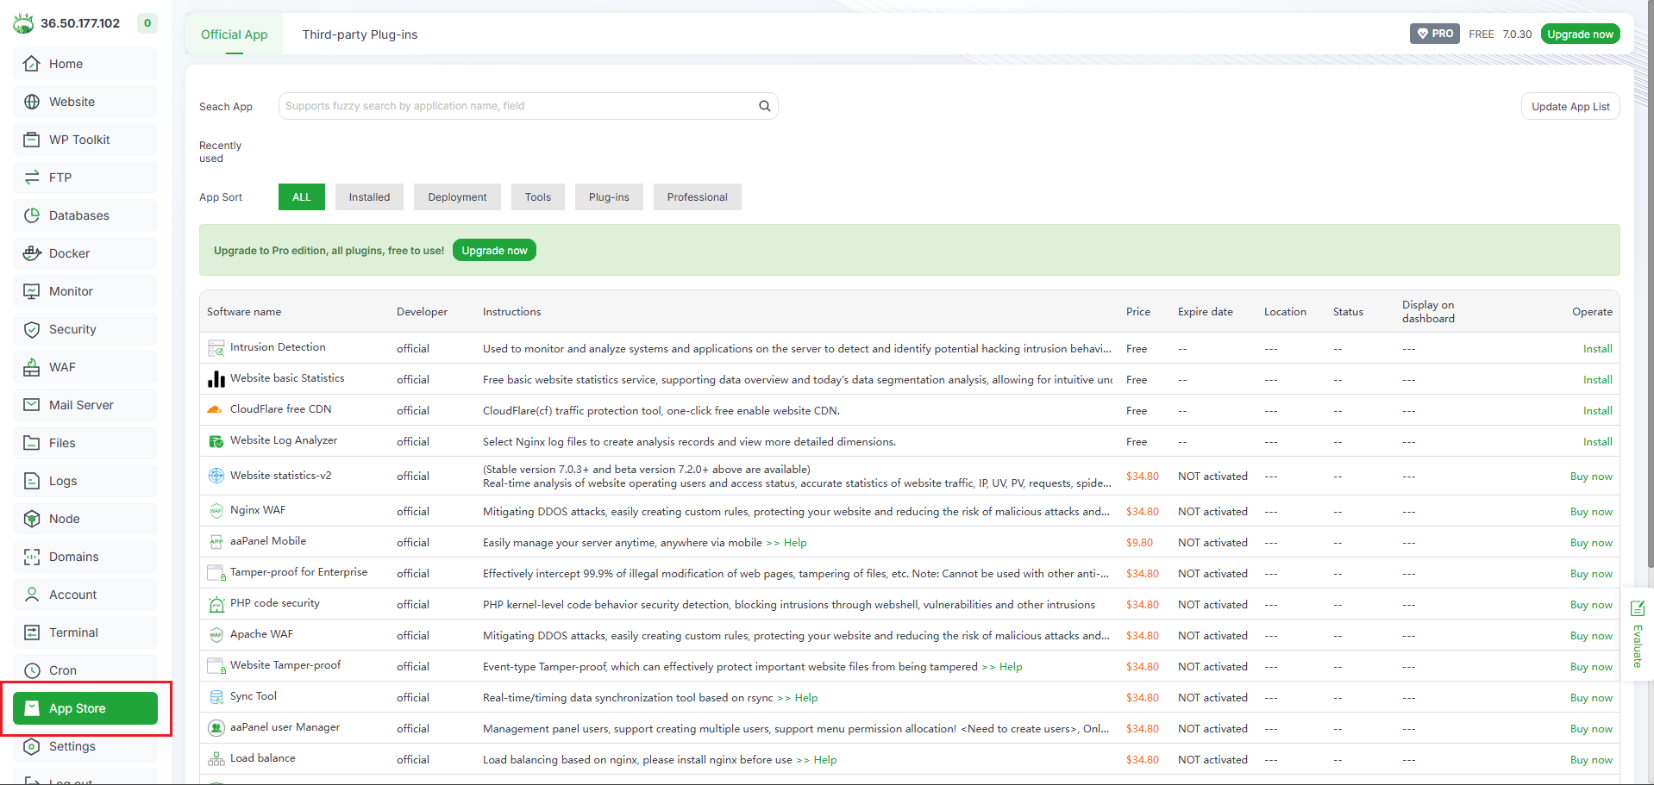Click the Software name column header
The image size is (1654, 785).
(x=244, y=312)
